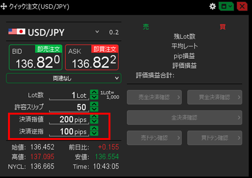Select the 決済指値 pips input field
Viewport: 252px width, 178px height.
(x=69, y=120)
